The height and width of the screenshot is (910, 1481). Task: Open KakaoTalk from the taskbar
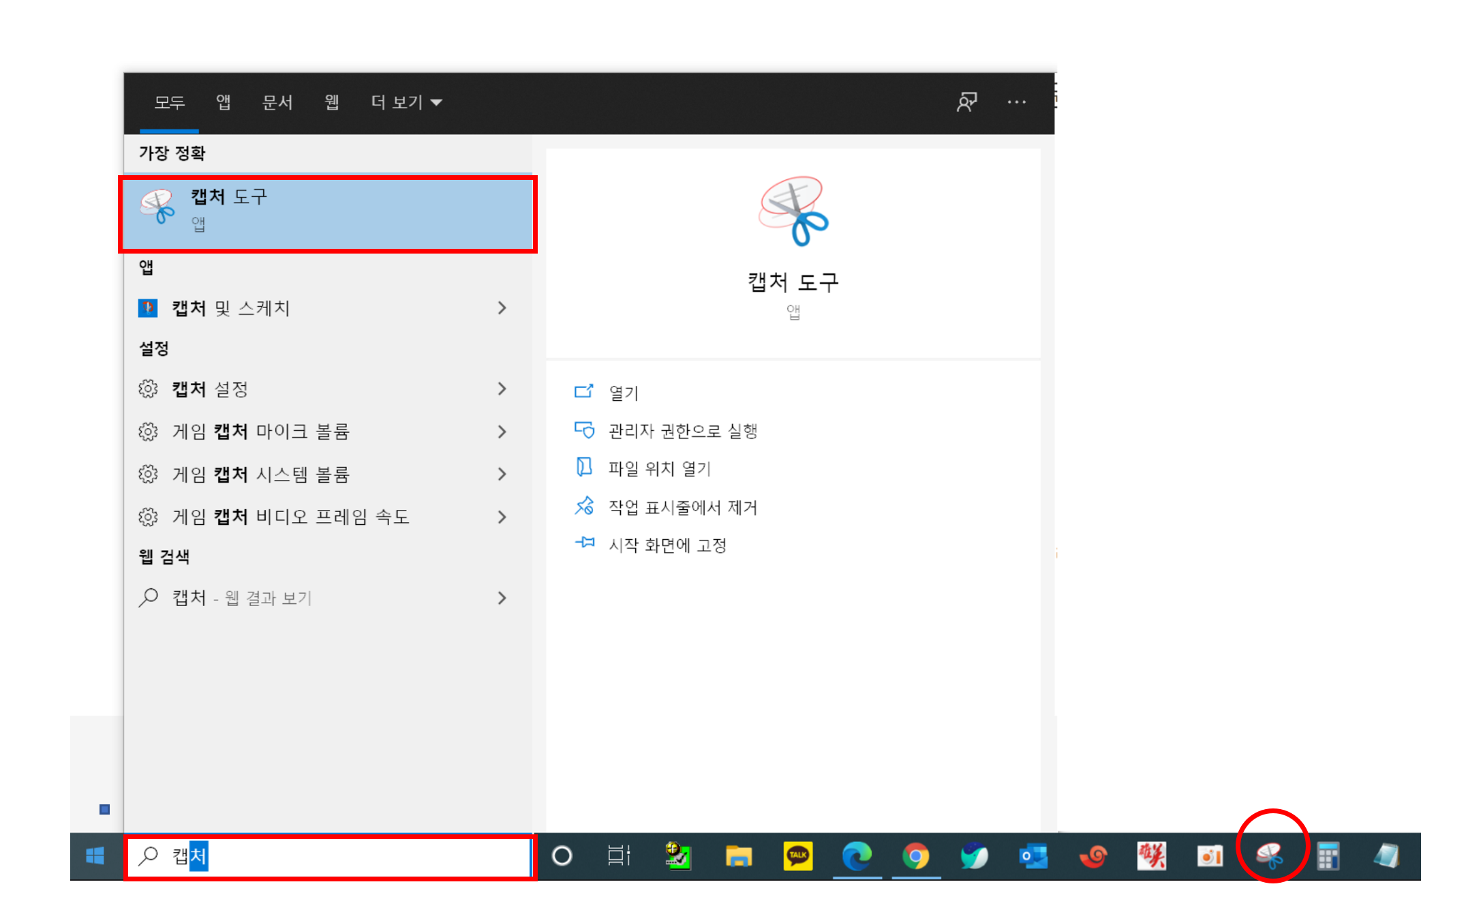coord(797,855)
